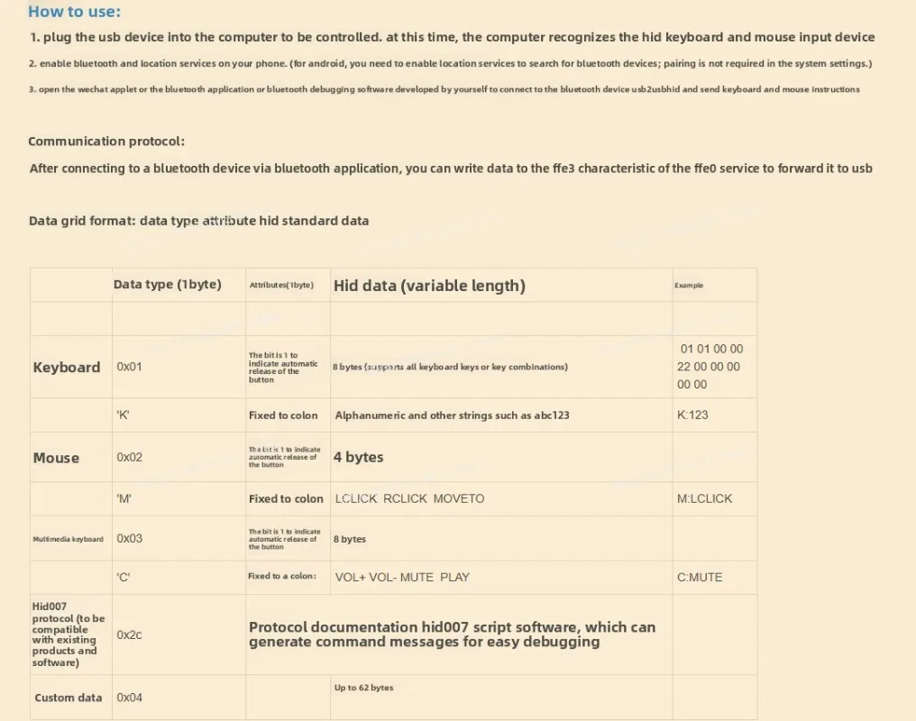
Task: Click the 'Attributes(1byte)' column header
Action: 281,285
